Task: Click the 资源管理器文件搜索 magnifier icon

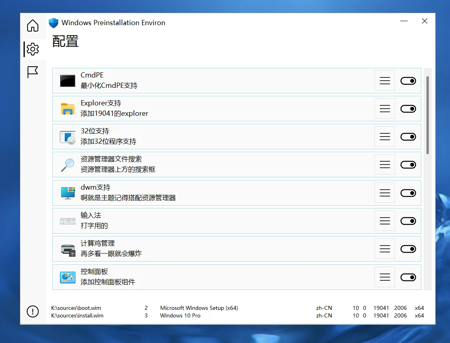Action: coord(68,165)
